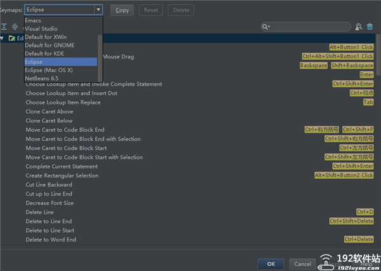Click the OK button
The width and height of the screenshot is (381, 271).
pos(271,264)
